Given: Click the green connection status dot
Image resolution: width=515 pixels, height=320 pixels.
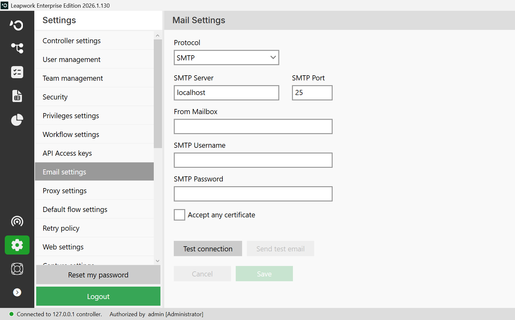Looking at the screenshot, I should 11,314.
